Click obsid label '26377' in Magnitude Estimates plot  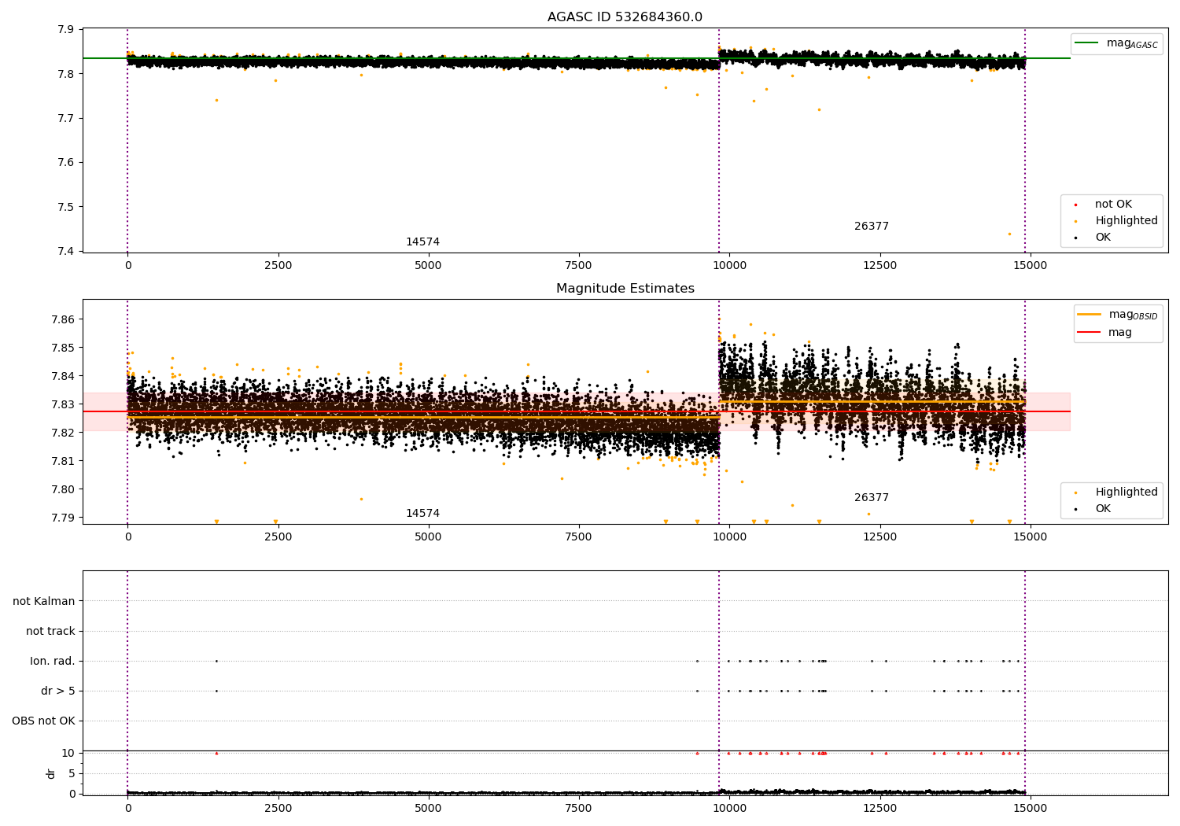point(872,498)
